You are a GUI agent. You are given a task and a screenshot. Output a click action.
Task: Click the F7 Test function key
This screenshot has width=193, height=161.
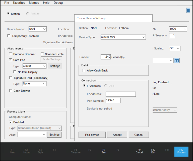click(104, 151)
